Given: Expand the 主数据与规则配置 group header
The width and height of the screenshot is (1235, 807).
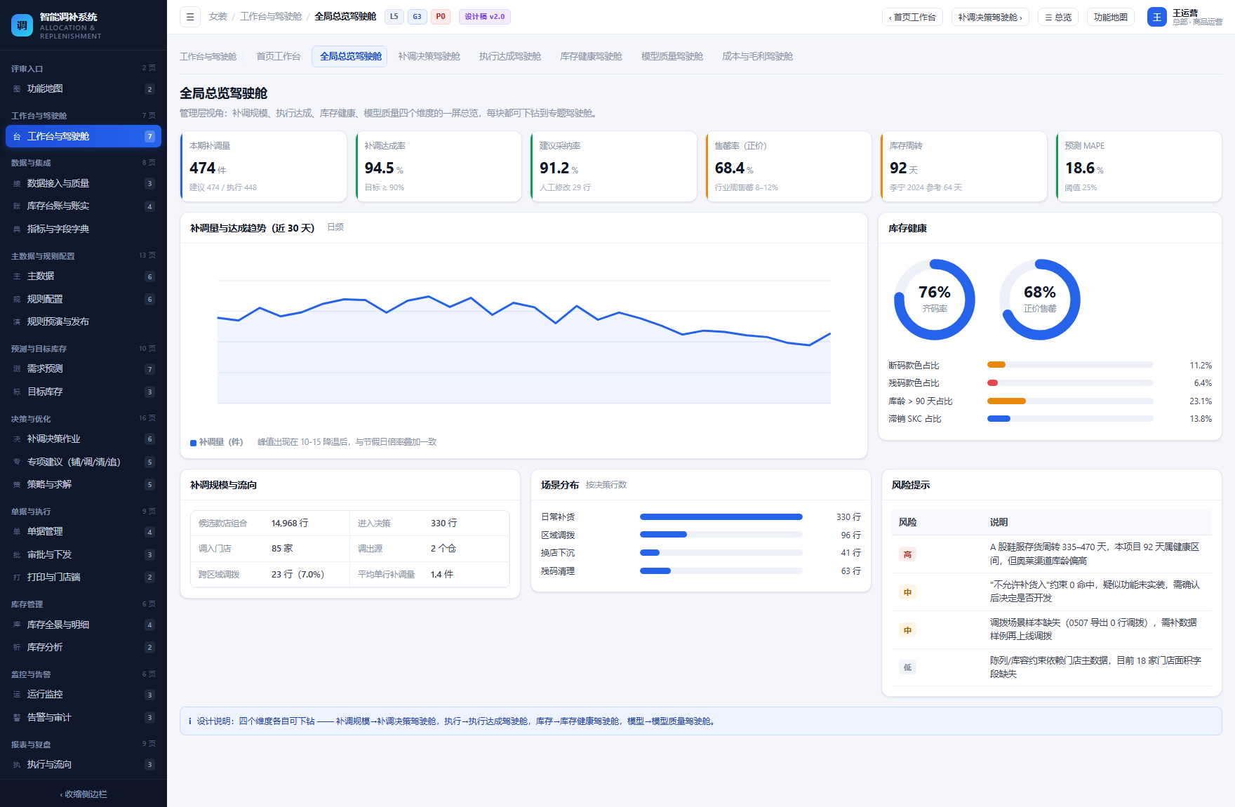Looking at the screenshot, I should coord(84,256).
